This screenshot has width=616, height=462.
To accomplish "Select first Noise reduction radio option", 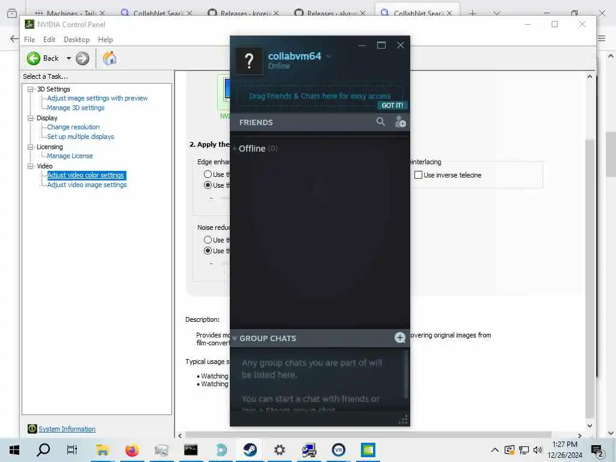I will click(x=208, y=239).
